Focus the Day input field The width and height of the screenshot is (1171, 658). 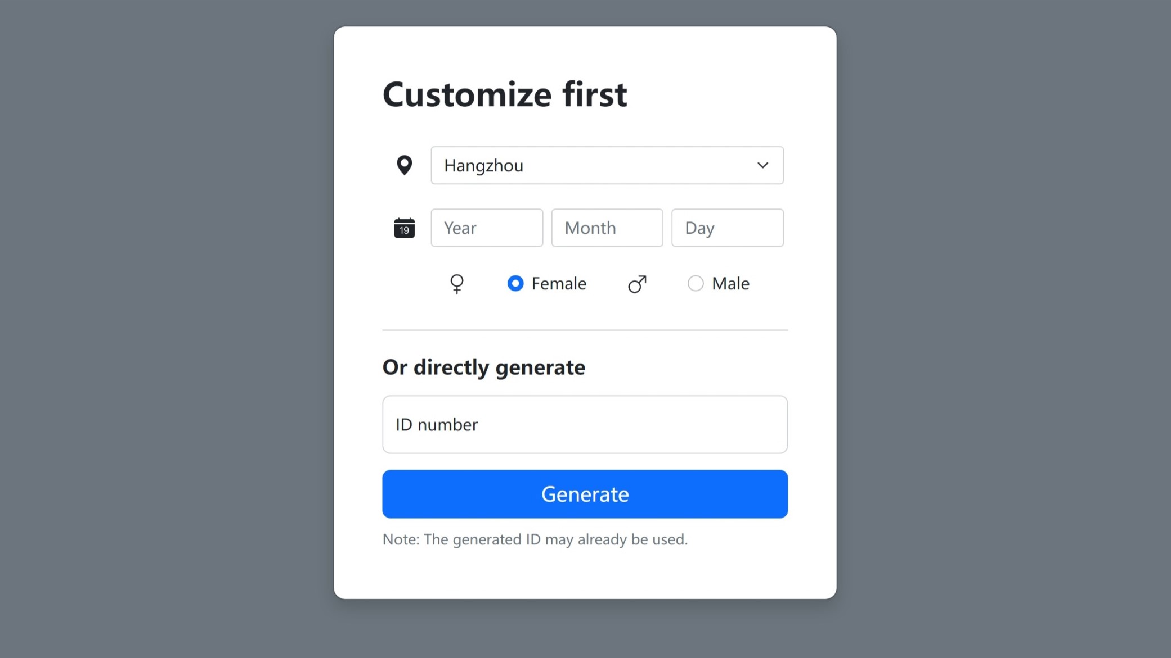tap(727, 228)
